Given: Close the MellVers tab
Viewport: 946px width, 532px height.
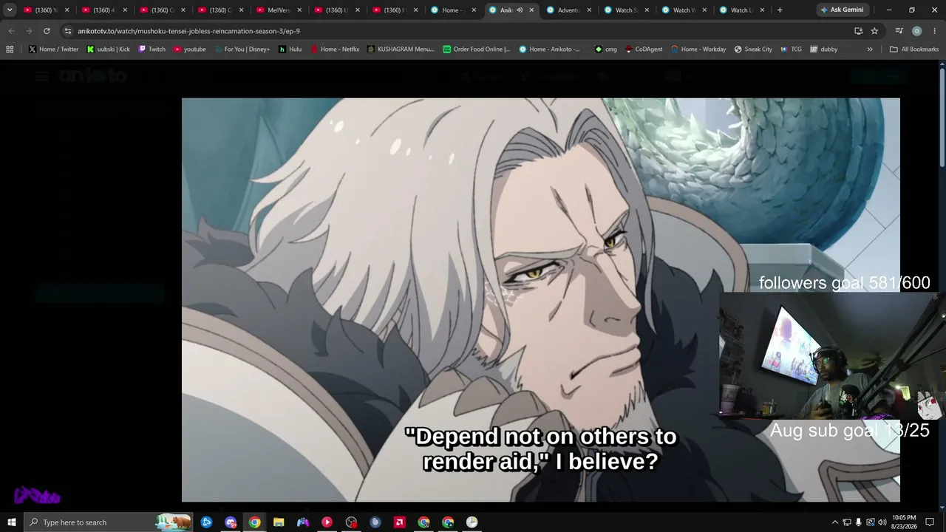Looking at the screenshot, I should [299, 10].
